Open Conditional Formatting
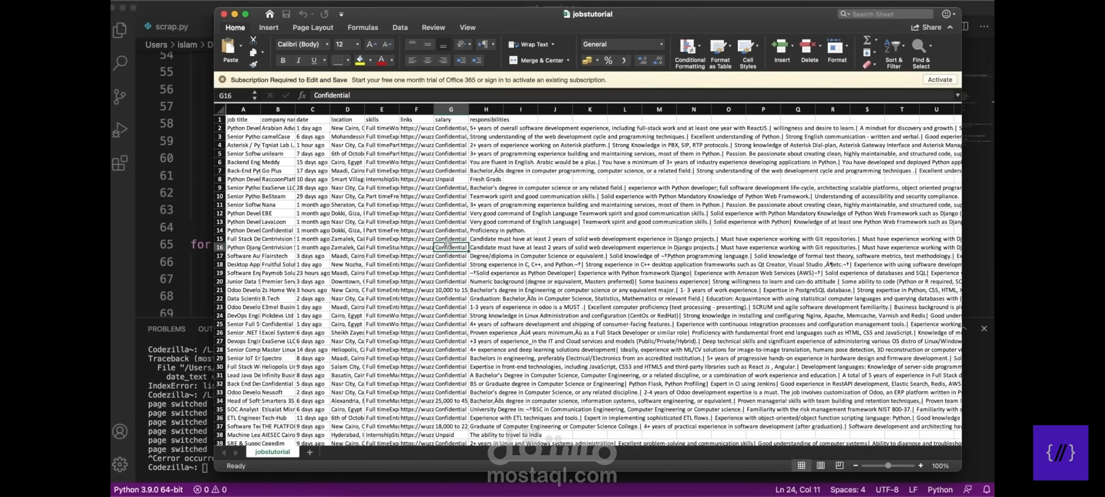The width and height of the screenshot is (1105, 497). (x=690, y=54)
